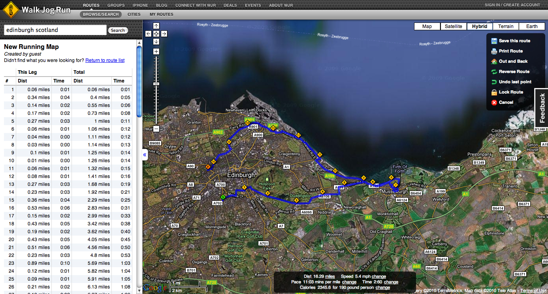Zoom in with the map plus button

(x=156, y=52)
